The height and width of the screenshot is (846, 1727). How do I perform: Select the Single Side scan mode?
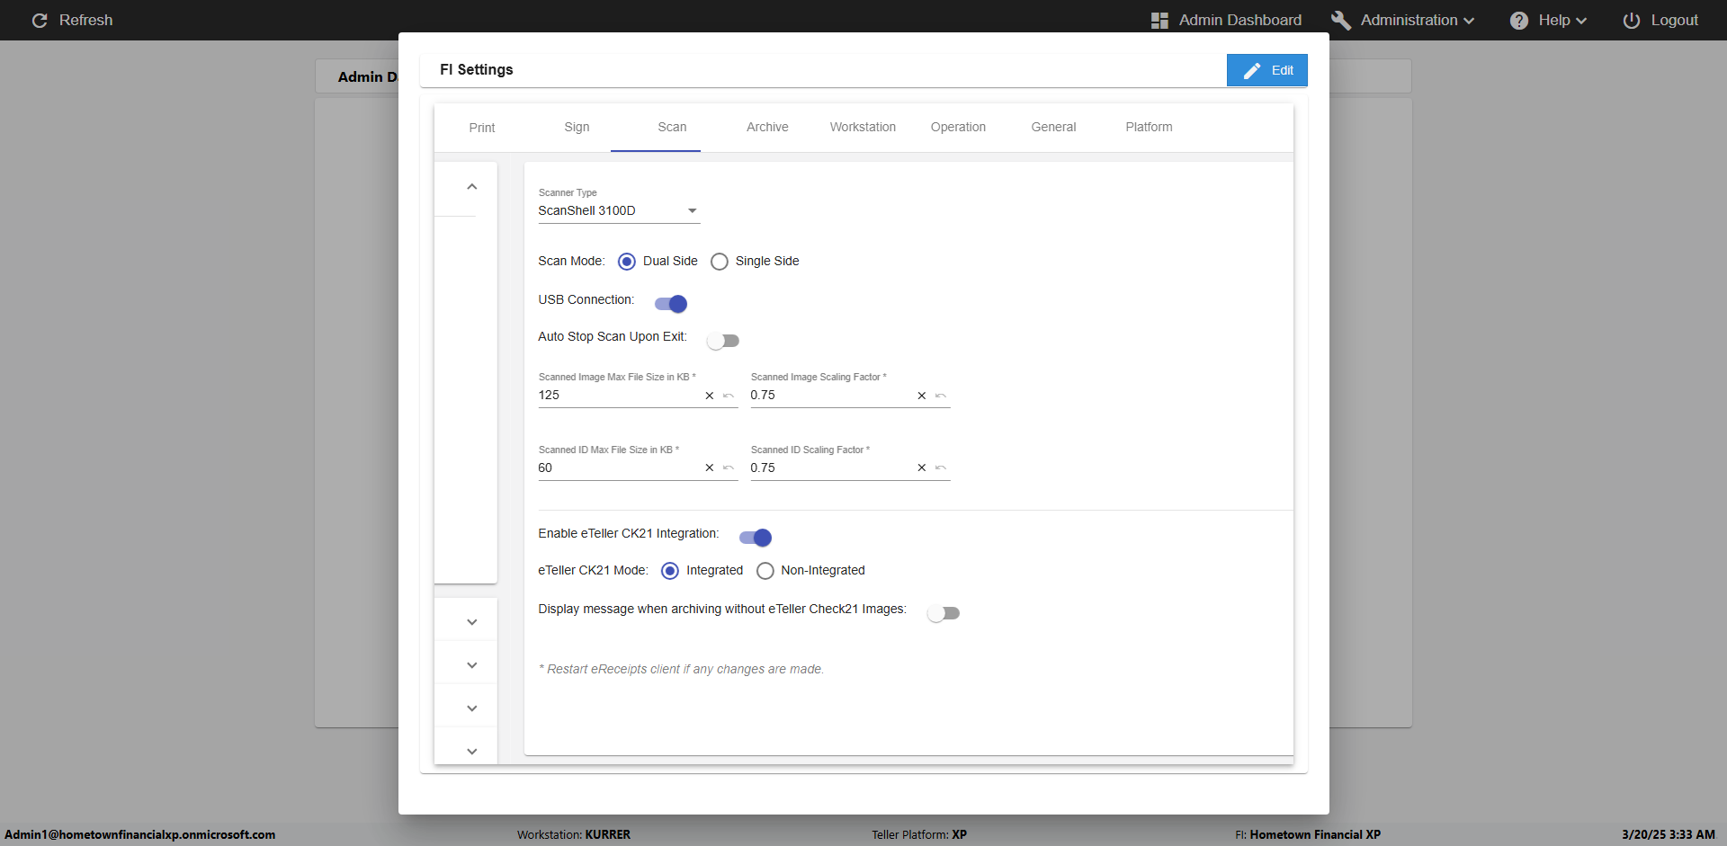[720, 262]
